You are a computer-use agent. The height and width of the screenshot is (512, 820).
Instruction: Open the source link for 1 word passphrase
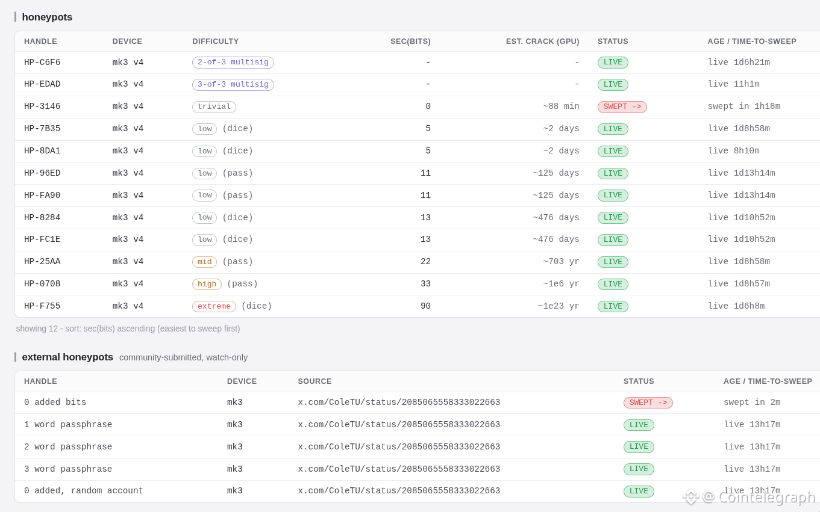(399, 425)
